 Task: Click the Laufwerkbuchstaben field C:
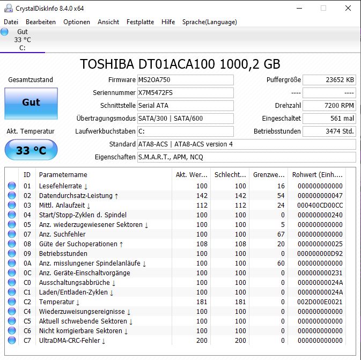pyautogui.click(x=186, y=131)
